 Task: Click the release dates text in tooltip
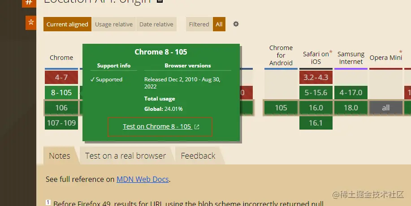182,83
